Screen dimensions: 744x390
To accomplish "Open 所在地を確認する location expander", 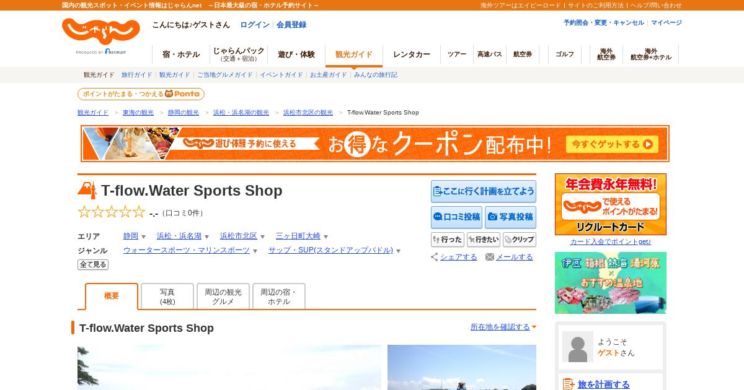I will click(503, 327).
